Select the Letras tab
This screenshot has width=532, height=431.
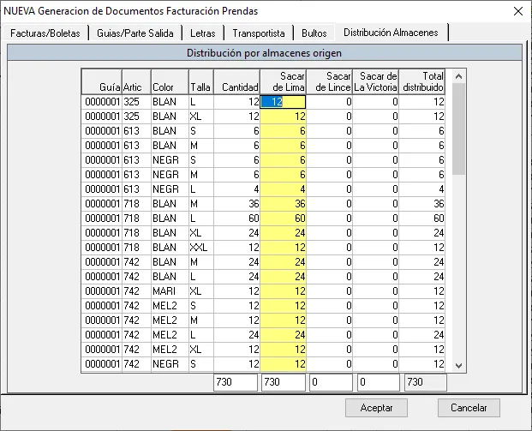(x=203, y=33)
